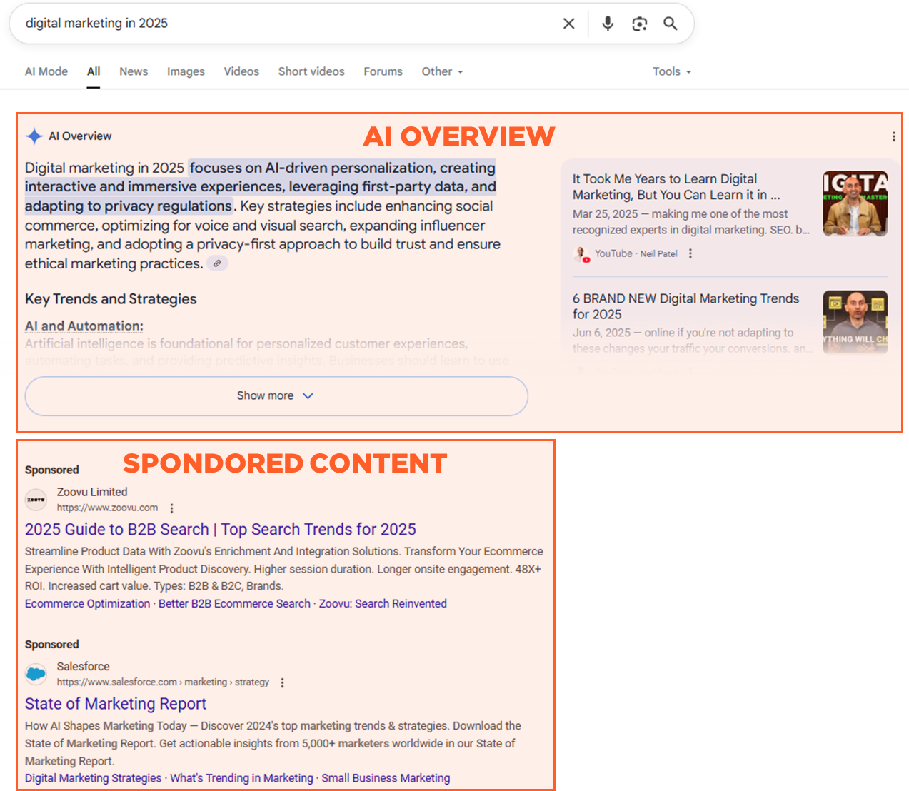Viewport: 909px width, 791px height.
Task: Switch to the Images tab
Action: coord(186,71)
